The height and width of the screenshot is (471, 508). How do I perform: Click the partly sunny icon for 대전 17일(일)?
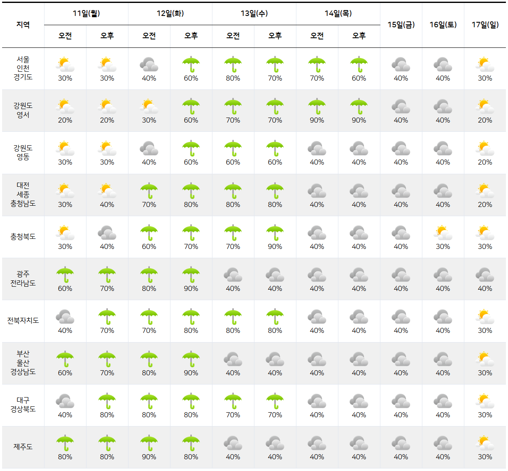[x=485, y=191]
